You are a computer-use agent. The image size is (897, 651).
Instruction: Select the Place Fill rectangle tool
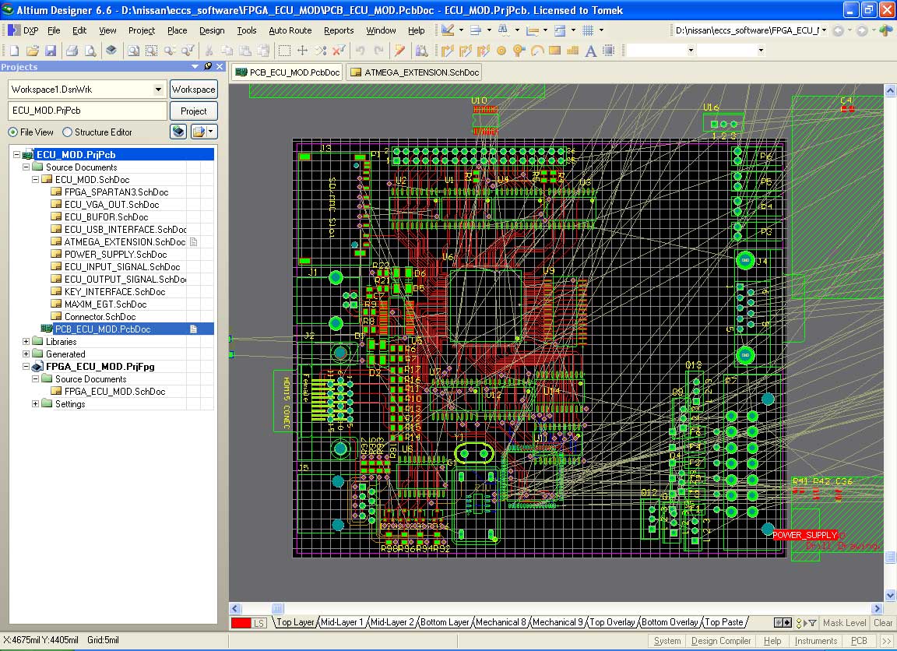point(554,51)
